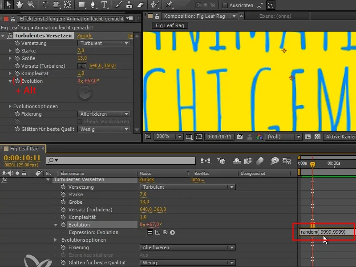Click the grid and guides options icon
The width and height of the screenshot is (356, 267).
pyautogui.click(x=189, y=137)
